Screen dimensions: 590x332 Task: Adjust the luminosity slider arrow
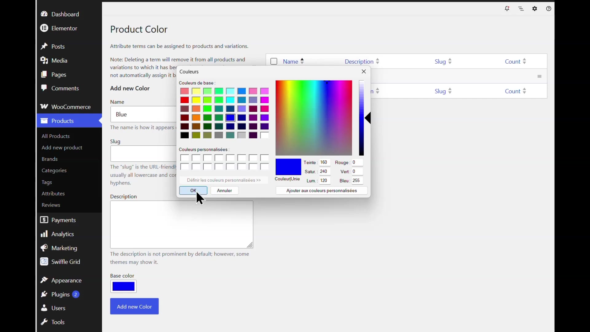(x=368, y=118)
